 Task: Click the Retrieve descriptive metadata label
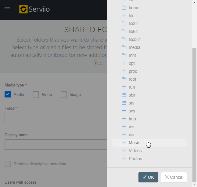click(x=40, y=164)
